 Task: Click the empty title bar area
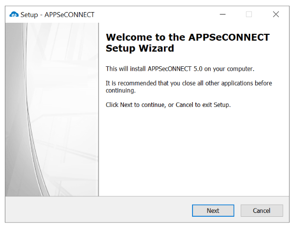[155, 15]
